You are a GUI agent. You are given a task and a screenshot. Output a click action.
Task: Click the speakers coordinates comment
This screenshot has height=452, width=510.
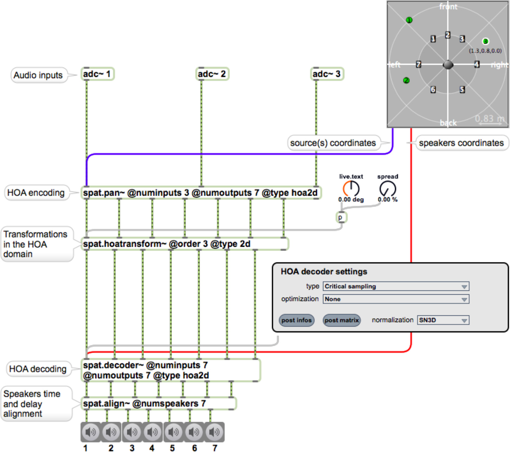point(462,143)
